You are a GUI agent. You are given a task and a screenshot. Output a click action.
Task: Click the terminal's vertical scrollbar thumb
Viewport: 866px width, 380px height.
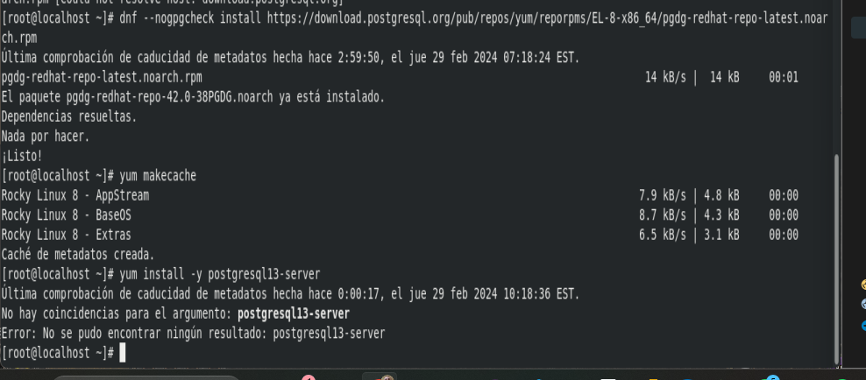tap(835, 259)
